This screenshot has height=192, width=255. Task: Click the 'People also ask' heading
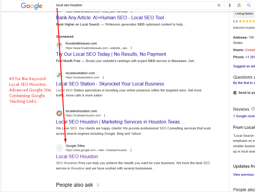(x=74, y=185)
